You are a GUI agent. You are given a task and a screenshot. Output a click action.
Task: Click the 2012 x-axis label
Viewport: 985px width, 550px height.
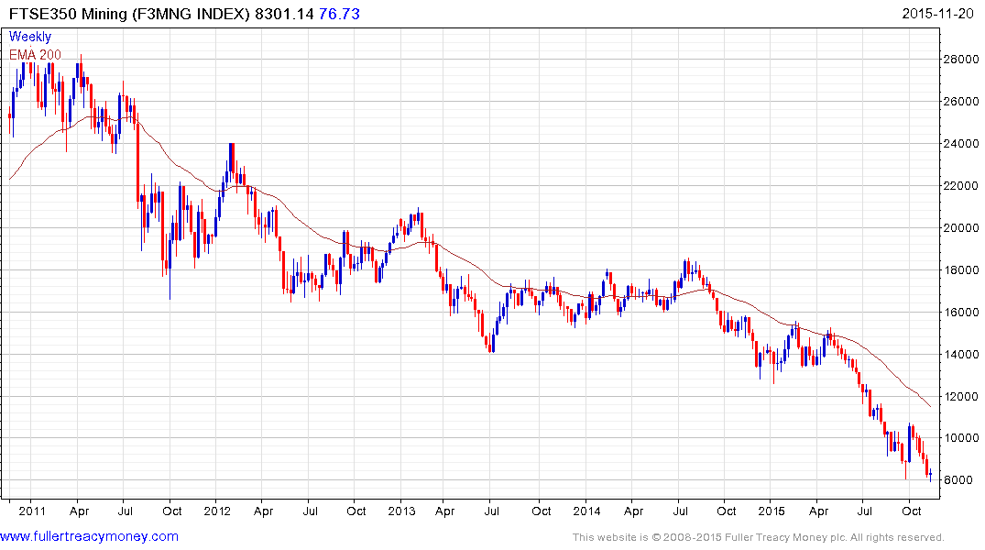217,511
